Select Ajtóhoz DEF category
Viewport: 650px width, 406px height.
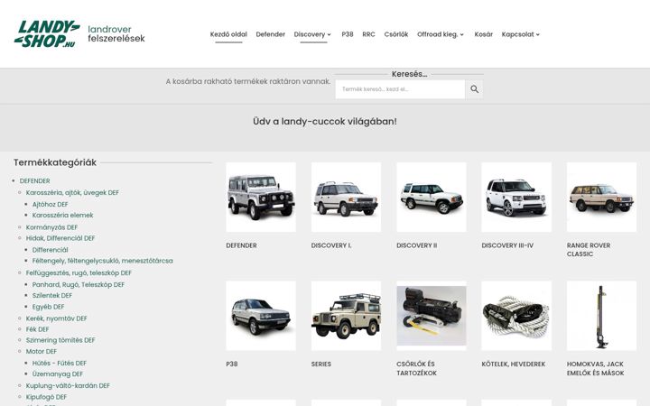click(x=51, y=204)
